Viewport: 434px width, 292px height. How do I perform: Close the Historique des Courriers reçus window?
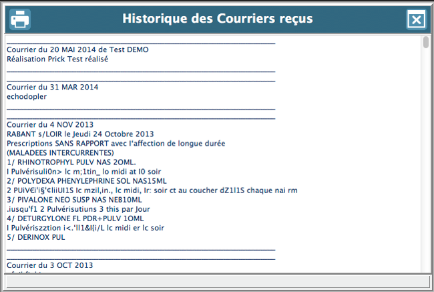(416, 19)
